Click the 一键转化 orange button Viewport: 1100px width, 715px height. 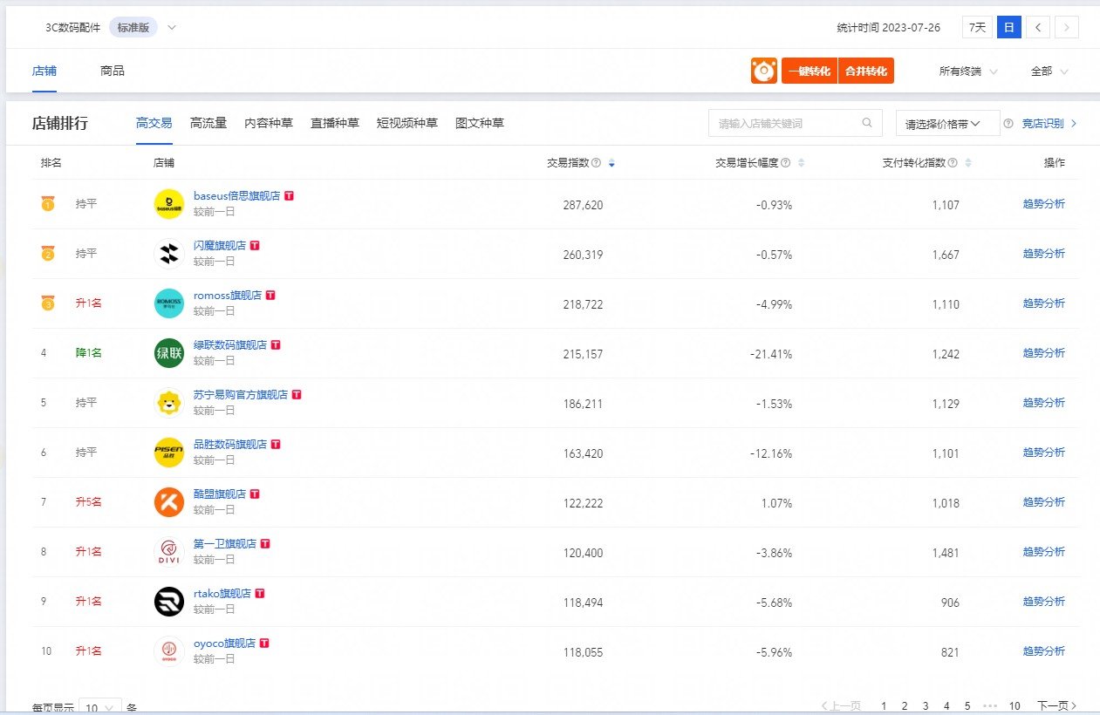(810, 71)
